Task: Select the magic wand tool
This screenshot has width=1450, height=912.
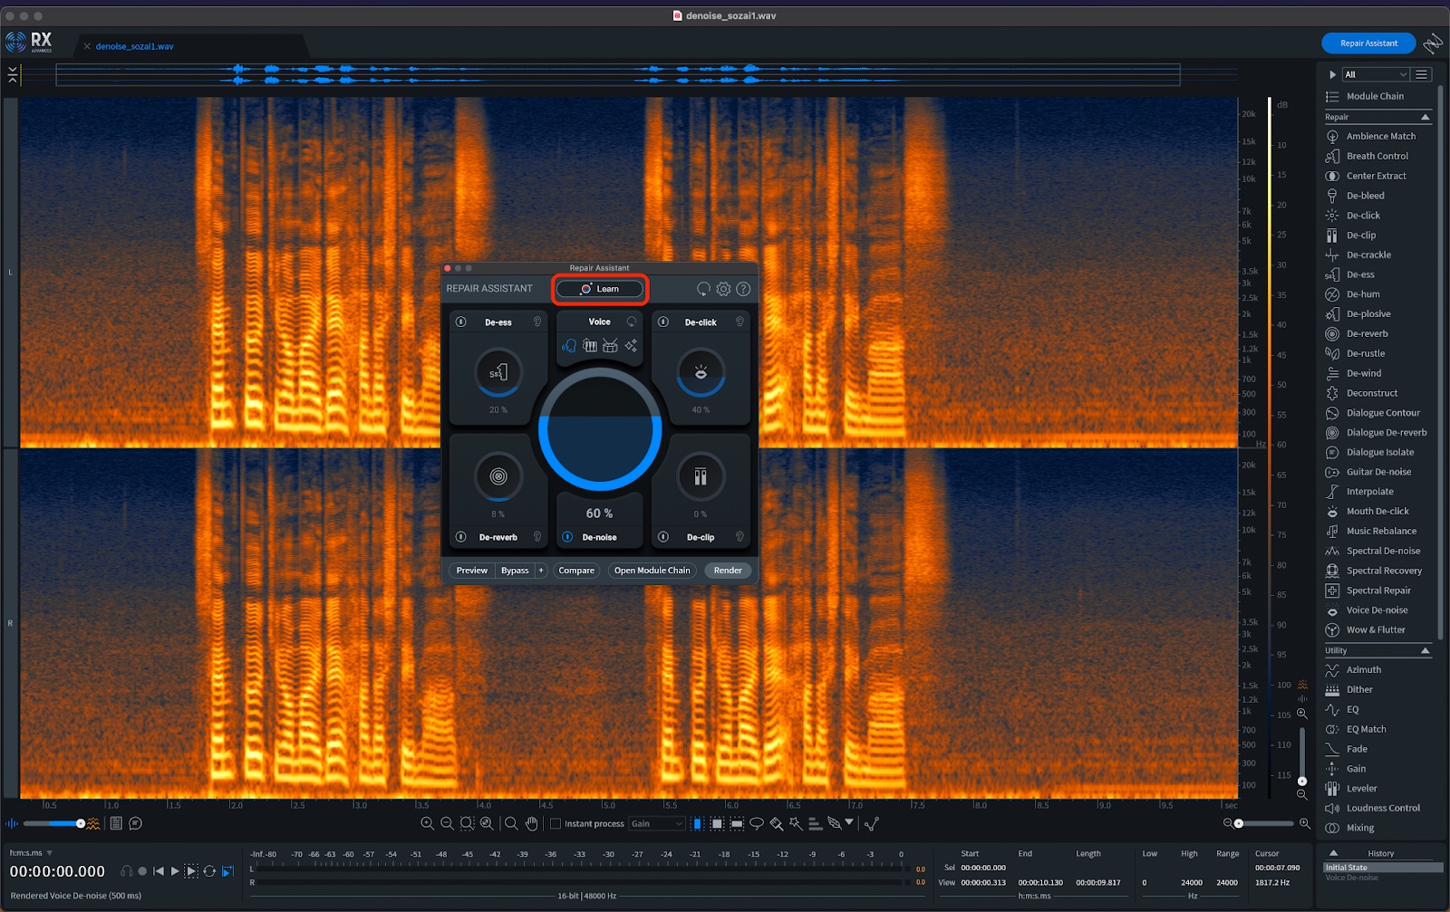Action: (x=796, y=823)
